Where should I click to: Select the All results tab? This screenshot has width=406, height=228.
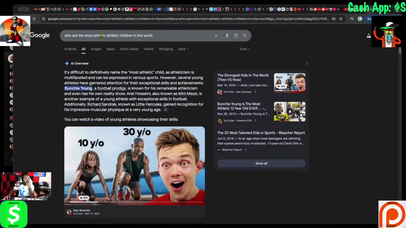click(x=83, y=49)
